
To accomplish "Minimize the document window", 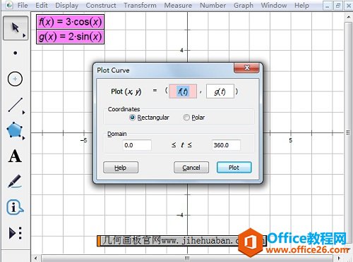I will [x=328, y=6].
